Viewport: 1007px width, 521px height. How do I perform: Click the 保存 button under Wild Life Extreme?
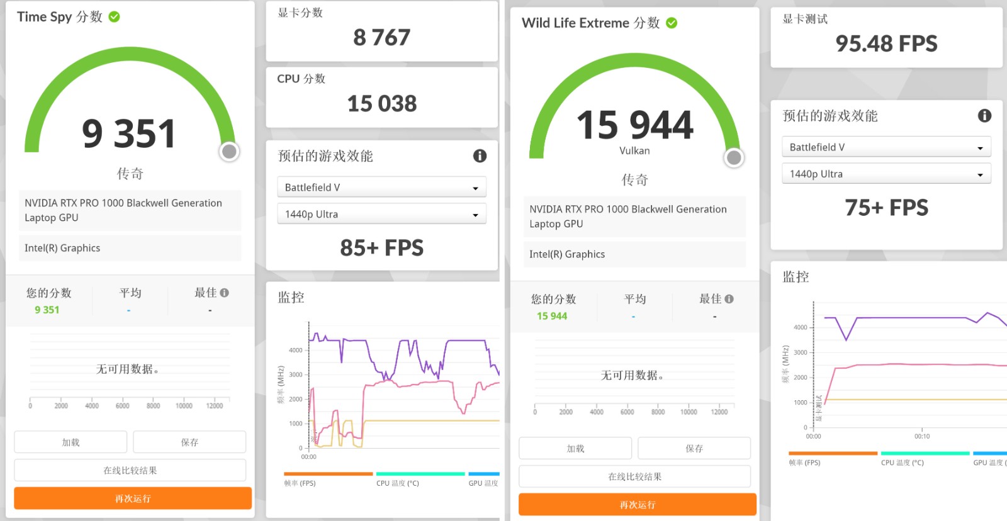click(694, 449)
